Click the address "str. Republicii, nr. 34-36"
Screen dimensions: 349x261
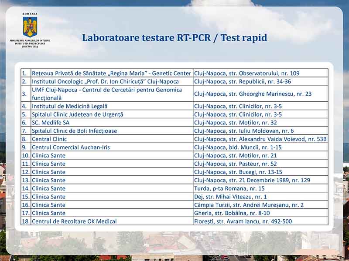click(x=260, y=81)
